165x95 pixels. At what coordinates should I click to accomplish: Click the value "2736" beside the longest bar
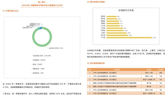pyautogui.click(x=154, y=38)
